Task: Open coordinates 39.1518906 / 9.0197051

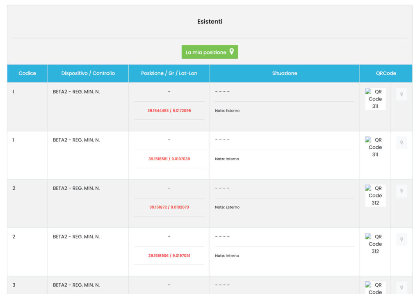Action: click(169, 256)
